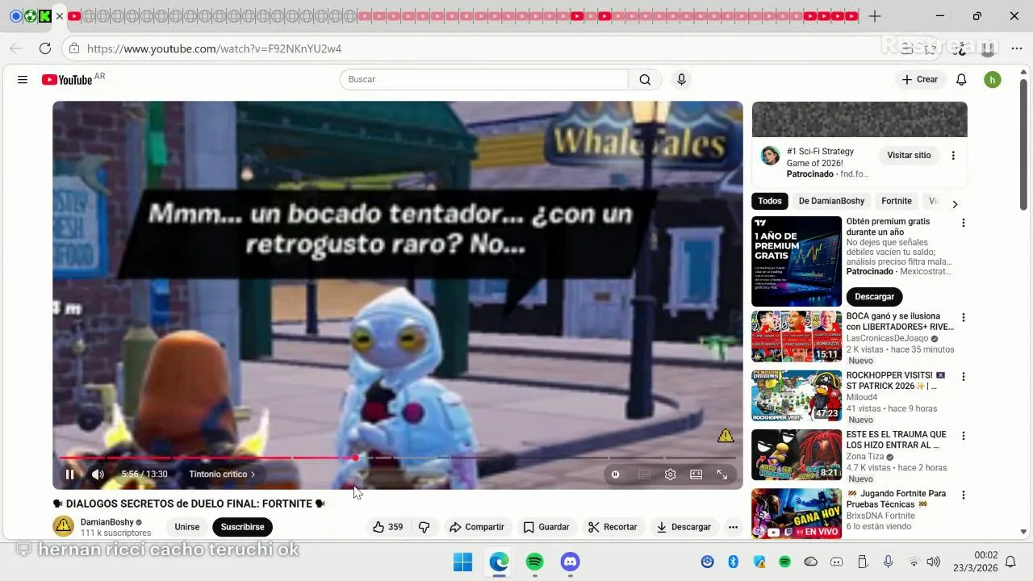Open options for 'BOCA ganó' video

(963, 318)
